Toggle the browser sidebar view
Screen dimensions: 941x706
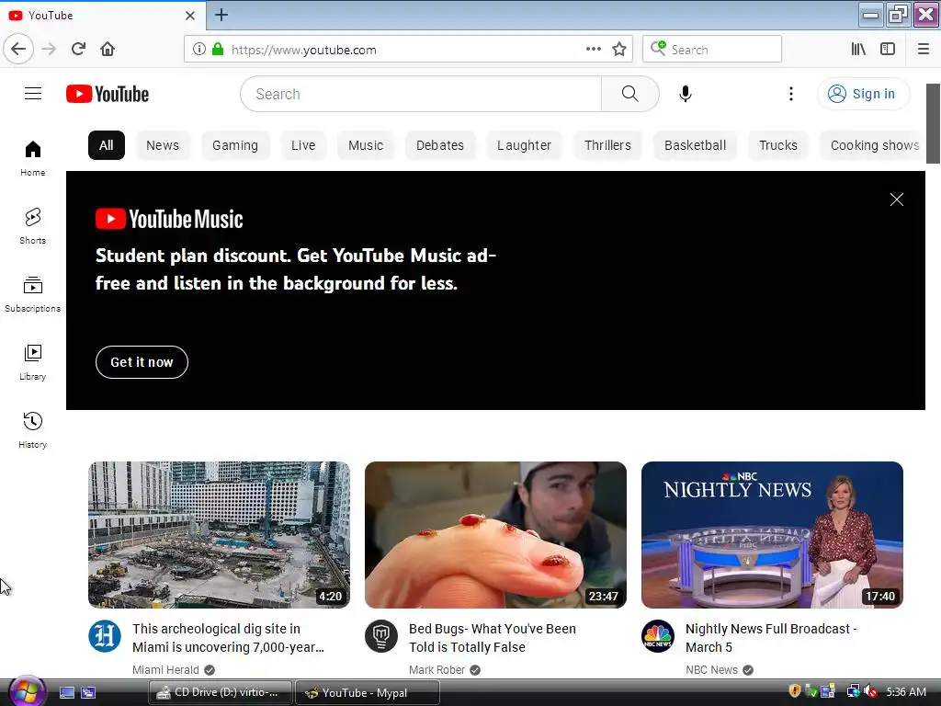tap(888, 50)
